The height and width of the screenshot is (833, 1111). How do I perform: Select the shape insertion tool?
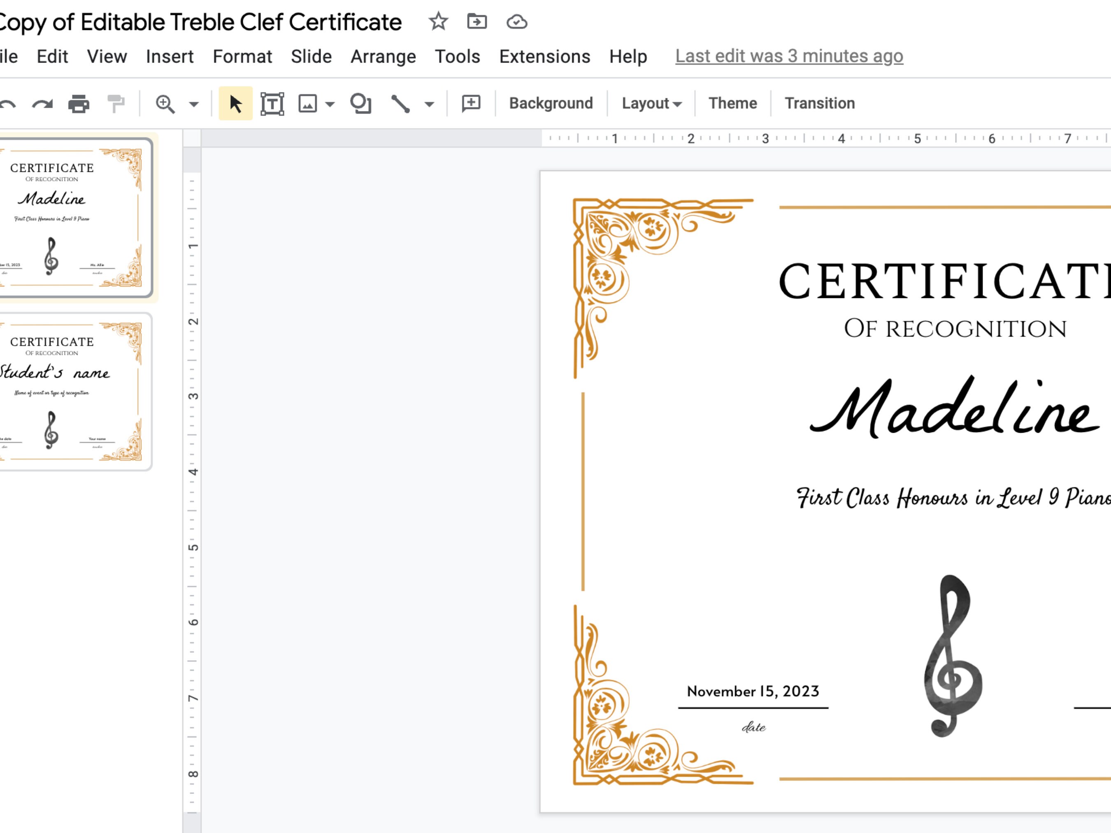point(360,103)
